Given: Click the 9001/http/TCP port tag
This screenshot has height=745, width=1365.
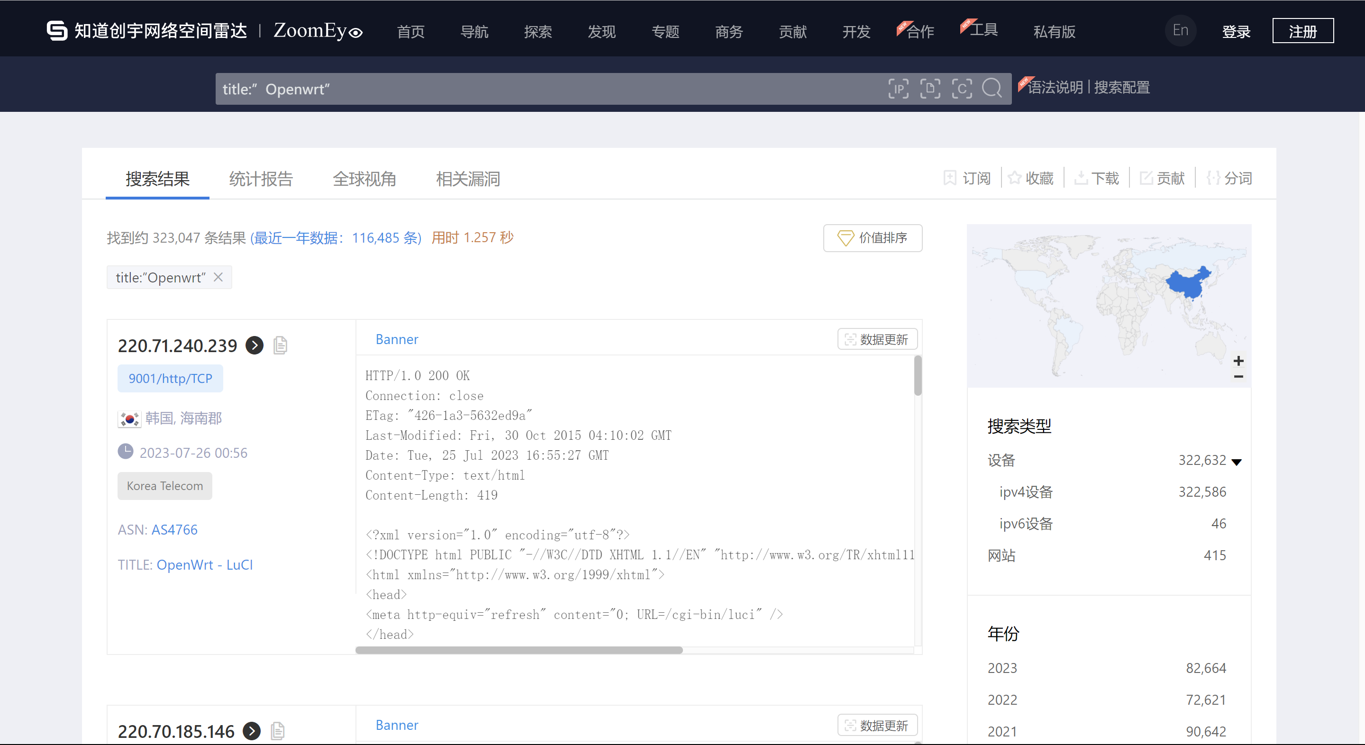Looking at the screenshot, I should click(170, 378).
